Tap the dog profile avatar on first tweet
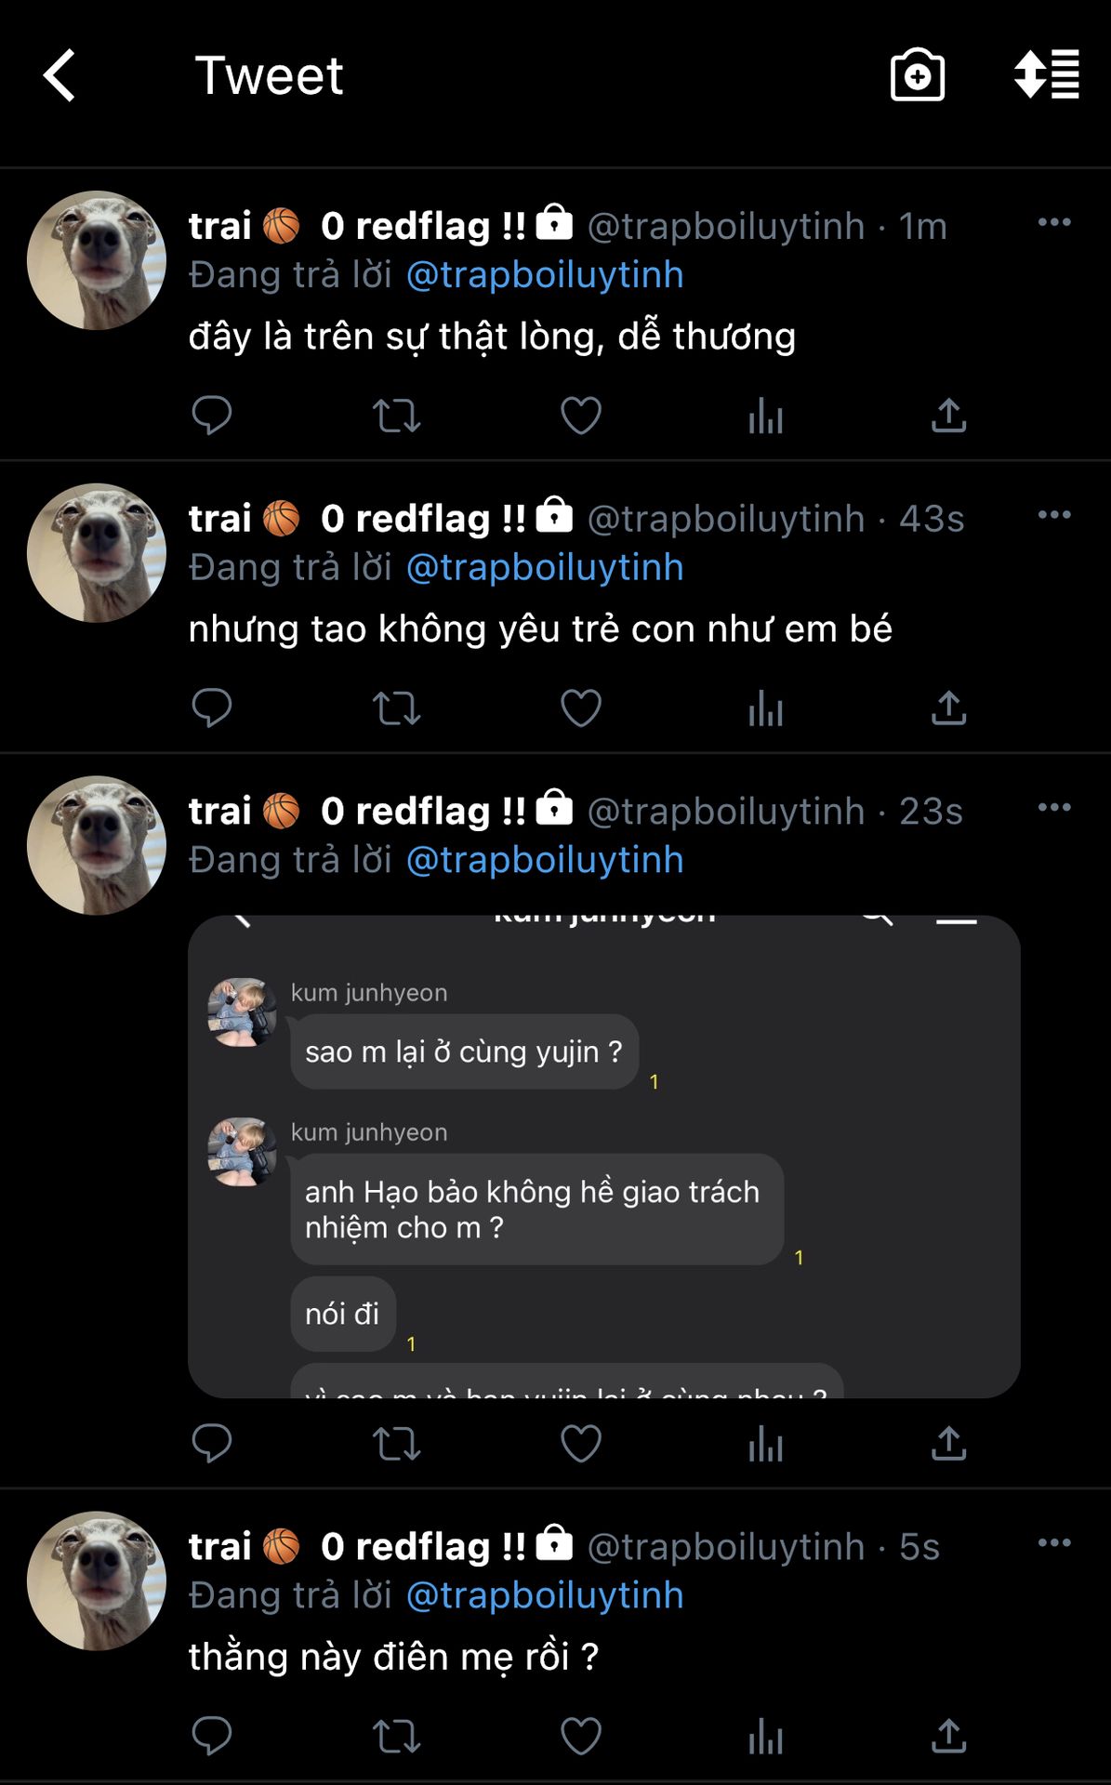The height and width of the screenshot is (1785, 1111). pyautogui.click(x=97, y=260)
